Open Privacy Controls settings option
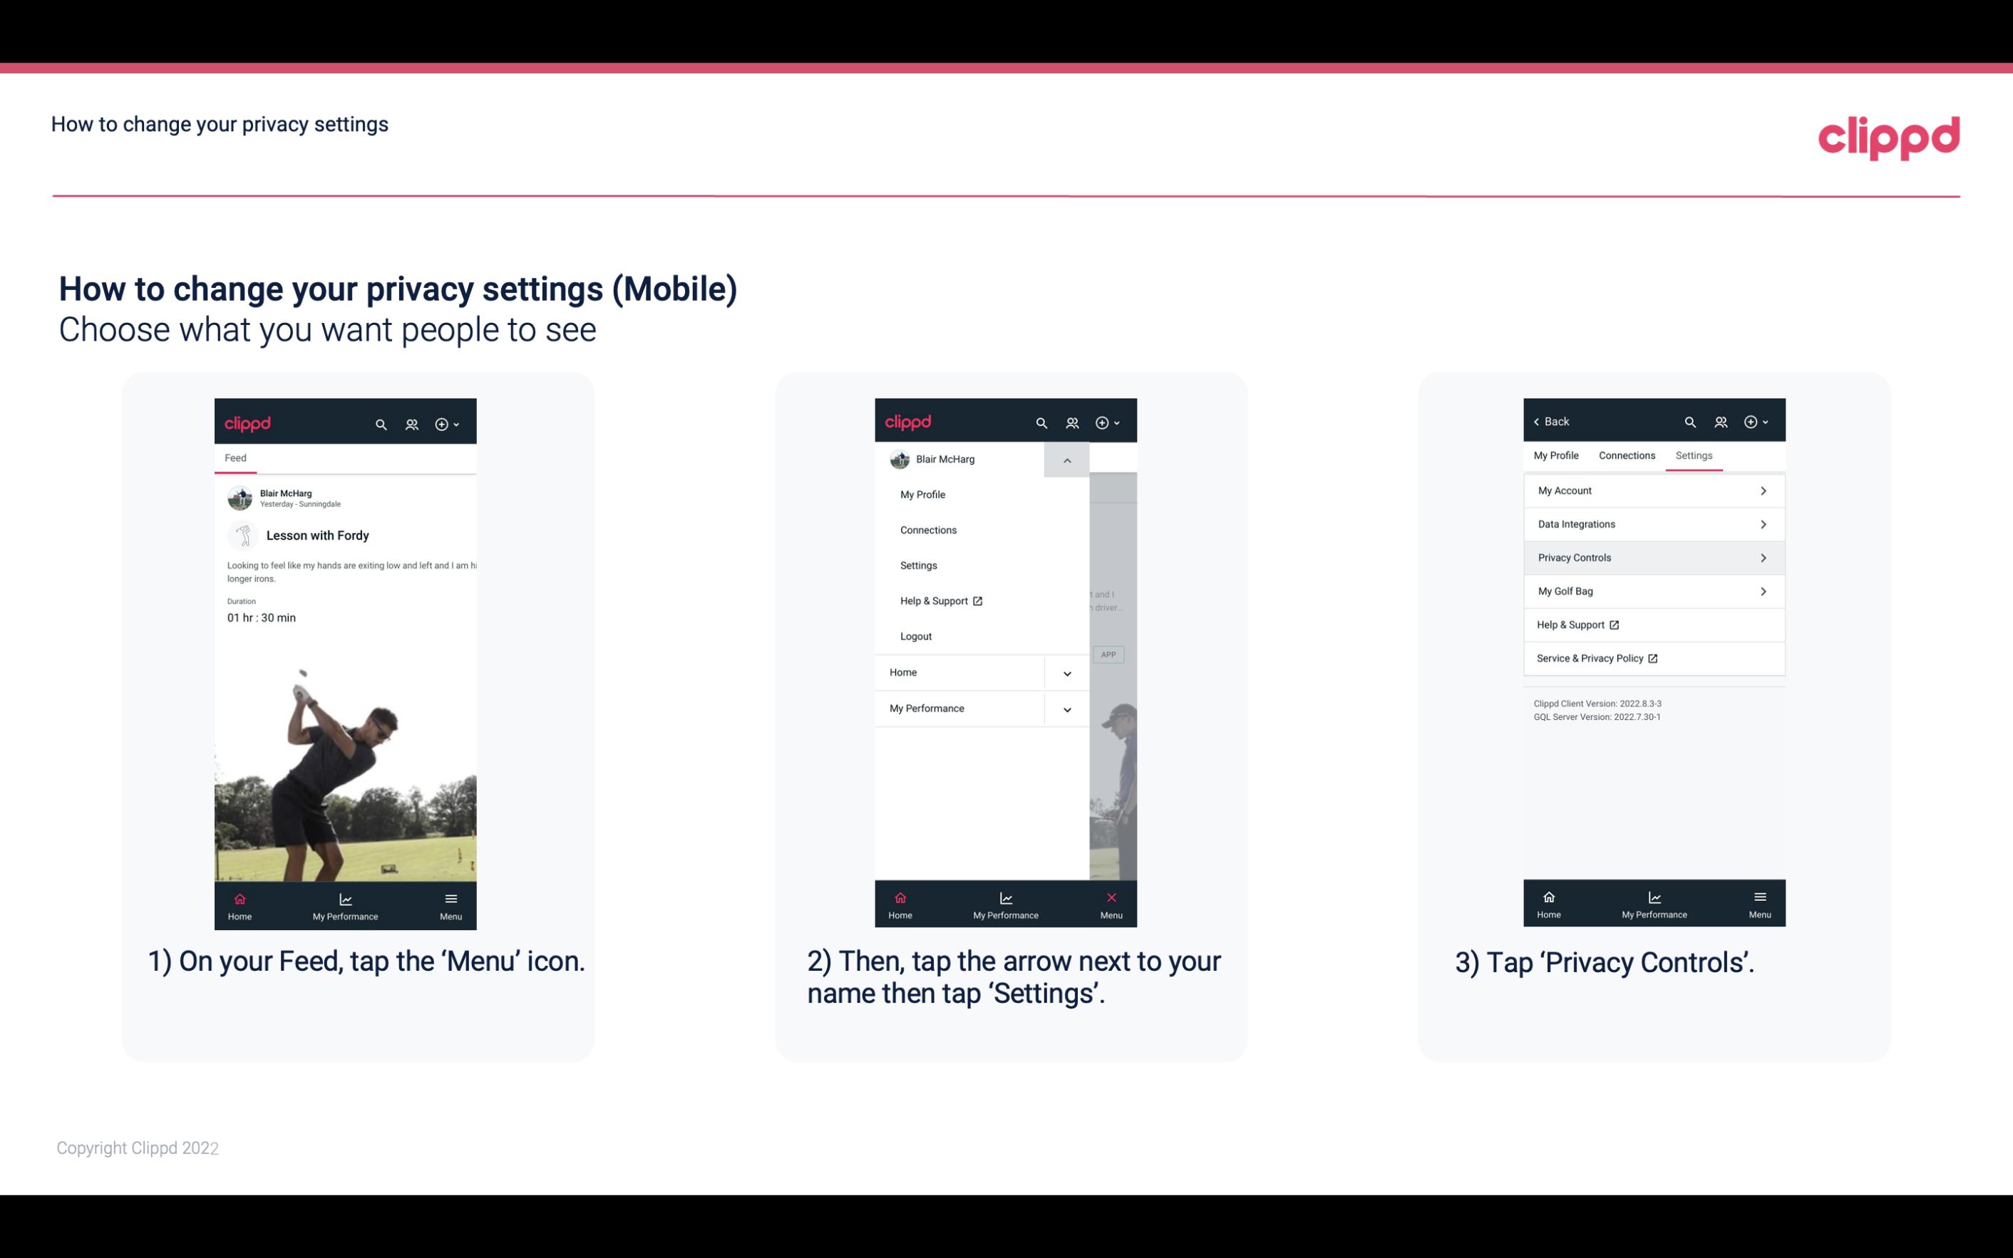2013x1258 pixels. pos(1652,557)
